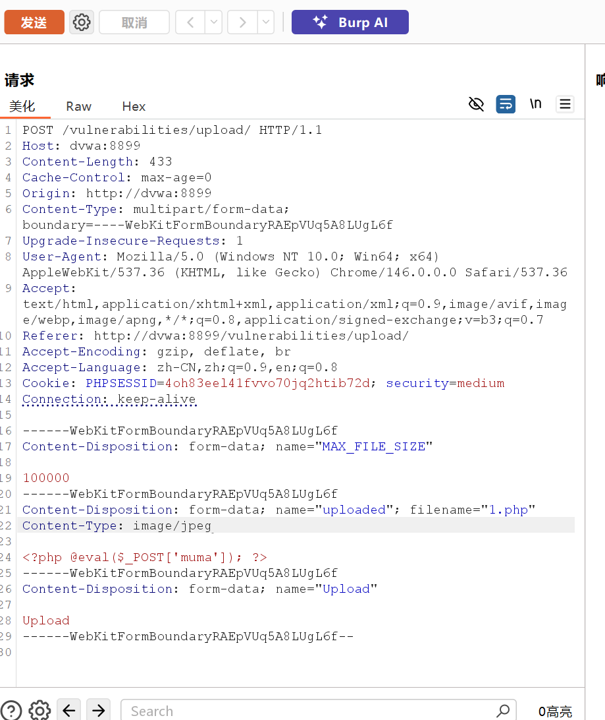
Task: Open the request editor hamburger menu
Action: point(565,104)
